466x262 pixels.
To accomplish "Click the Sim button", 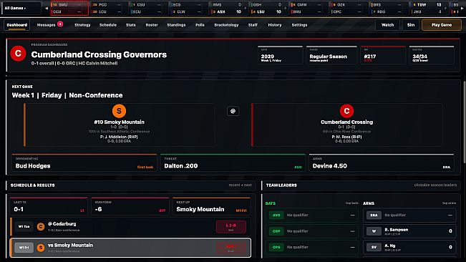I will point(411,25).
